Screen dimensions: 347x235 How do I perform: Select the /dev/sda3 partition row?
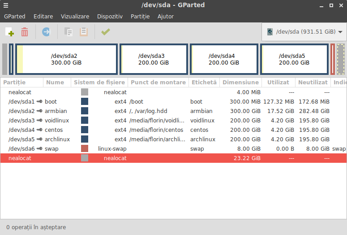click(x=173, y=120)
